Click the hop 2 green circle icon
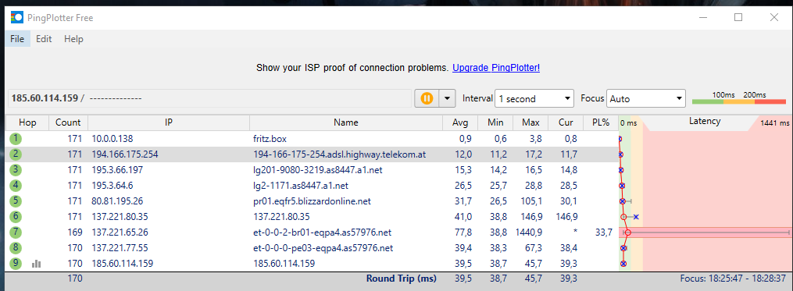The height and width of the screenshot is (291, 793). [x=16, y=154]
